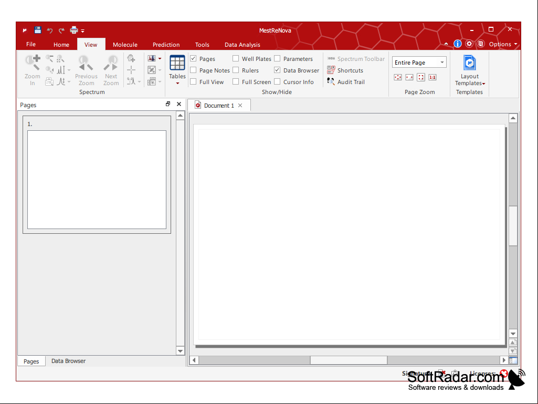Close the Document 1 tab
Image resolution: width=538 pixels, height=404 pixels.
click(x=240, y=106)
